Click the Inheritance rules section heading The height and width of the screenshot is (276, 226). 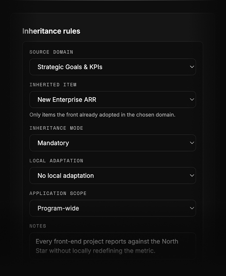click(x=51, y=31)
